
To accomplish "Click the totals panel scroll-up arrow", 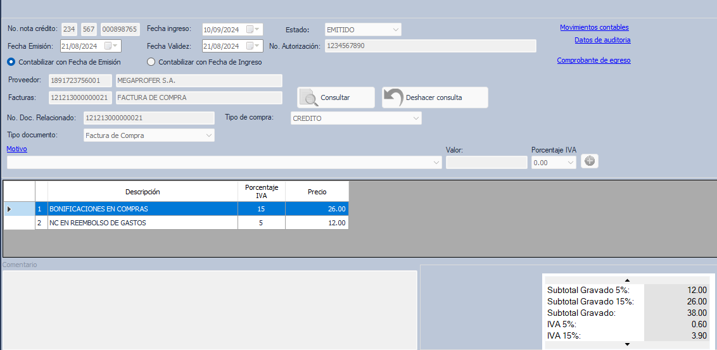I will coord(627,280).
